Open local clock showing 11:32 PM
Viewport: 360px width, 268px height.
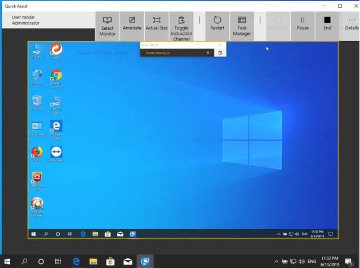pos(330,261)
